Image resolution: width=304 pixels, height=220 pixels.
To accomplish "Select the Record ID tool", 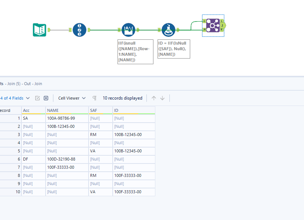I will tap(79, 30).
